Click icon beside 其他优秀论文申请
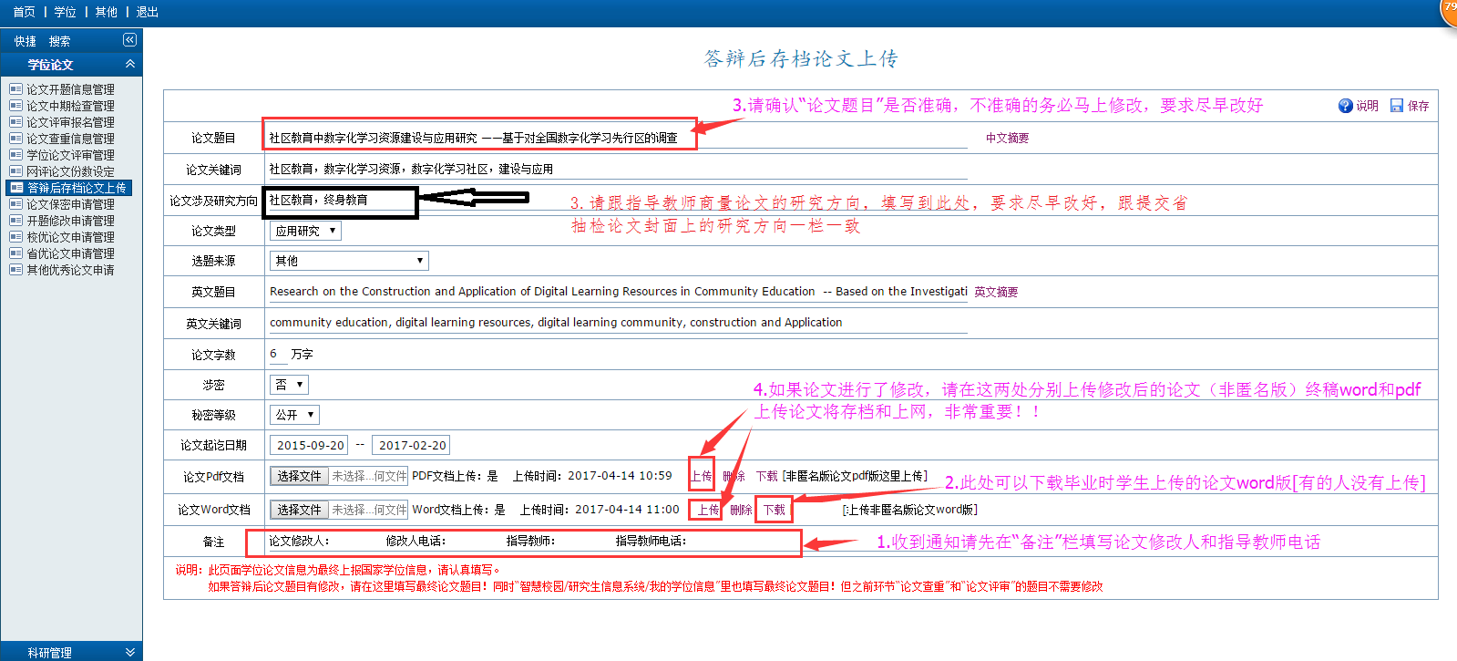Viewport: 1457px width, 661px height. (15, 270)
